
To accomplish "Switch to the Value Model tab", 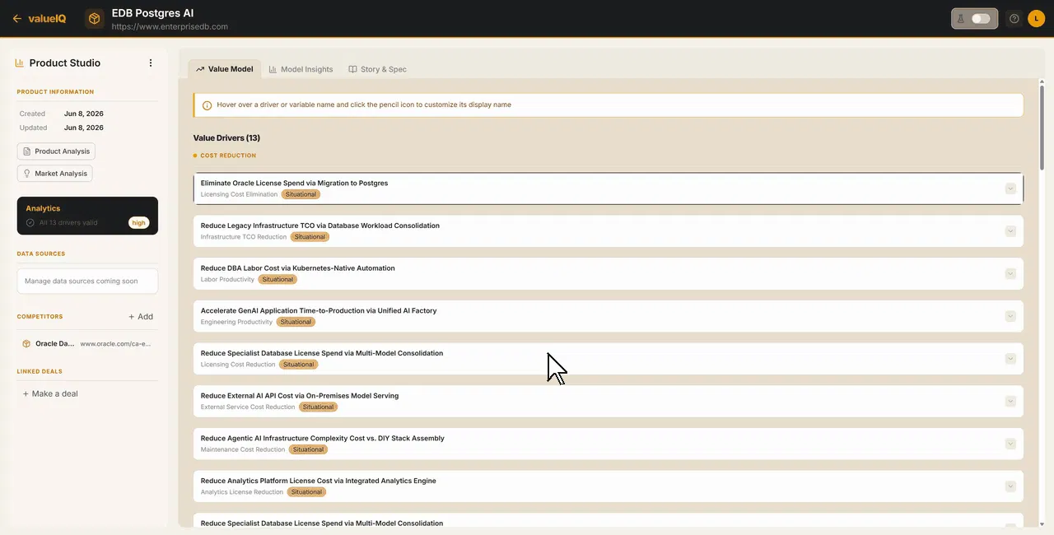I will (225, 69).
